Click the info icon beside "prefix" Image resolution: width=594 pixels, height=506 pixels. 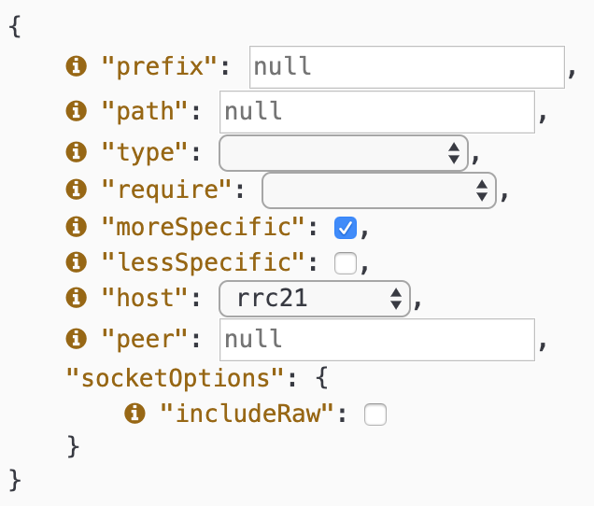(77, 66)
